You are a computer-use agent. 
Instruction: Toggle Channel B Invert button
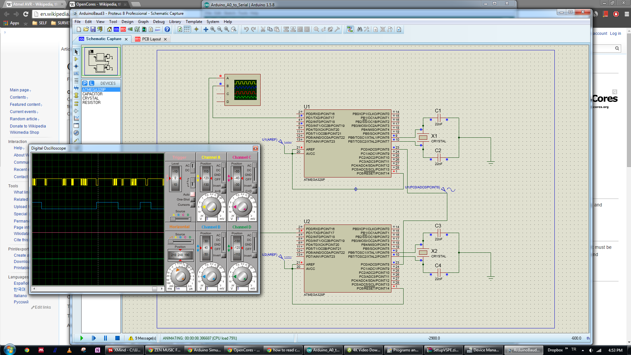click(x=224, y=255)
